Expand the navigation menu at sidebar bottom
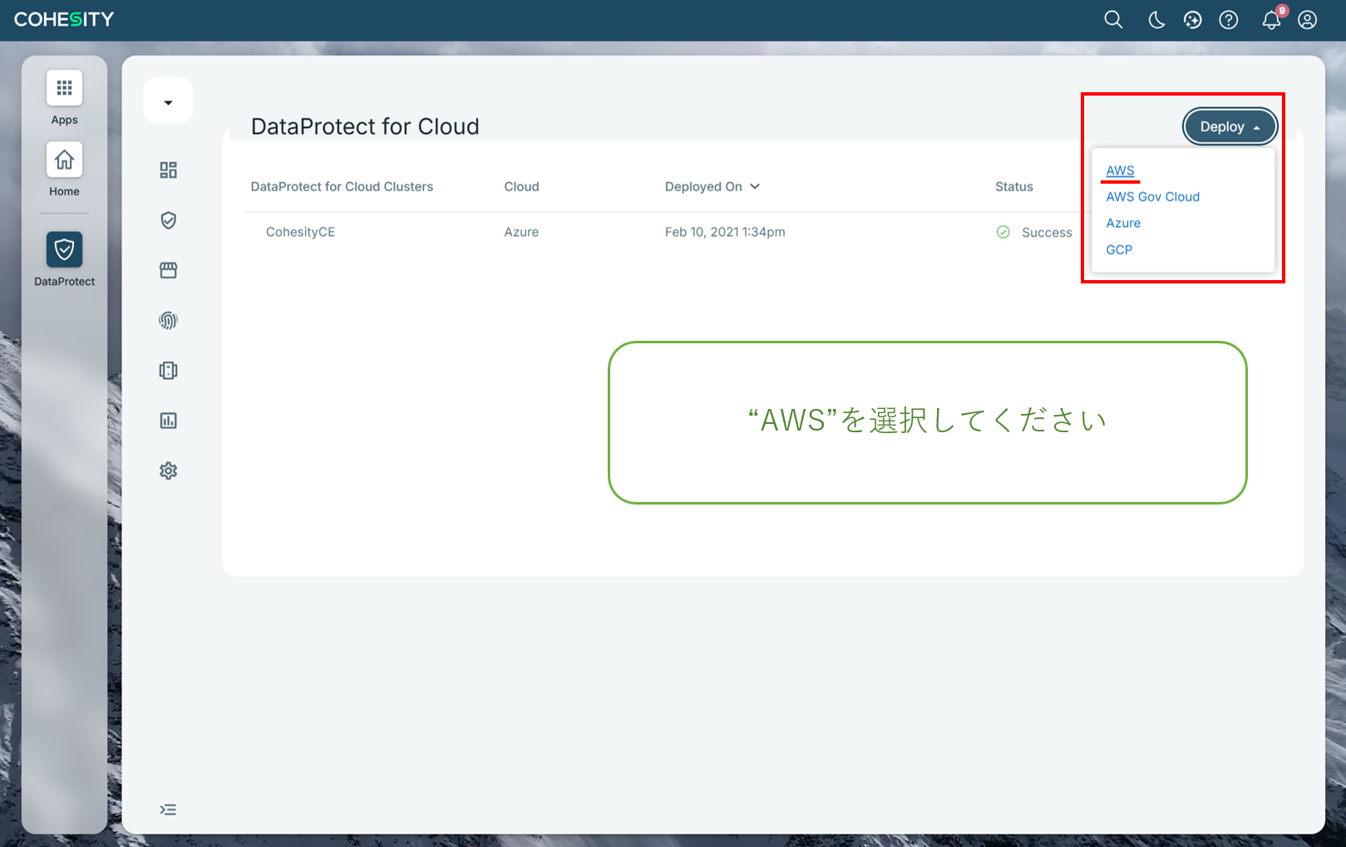The height and width of the screenshot is (847, 1346). point(168,810)
